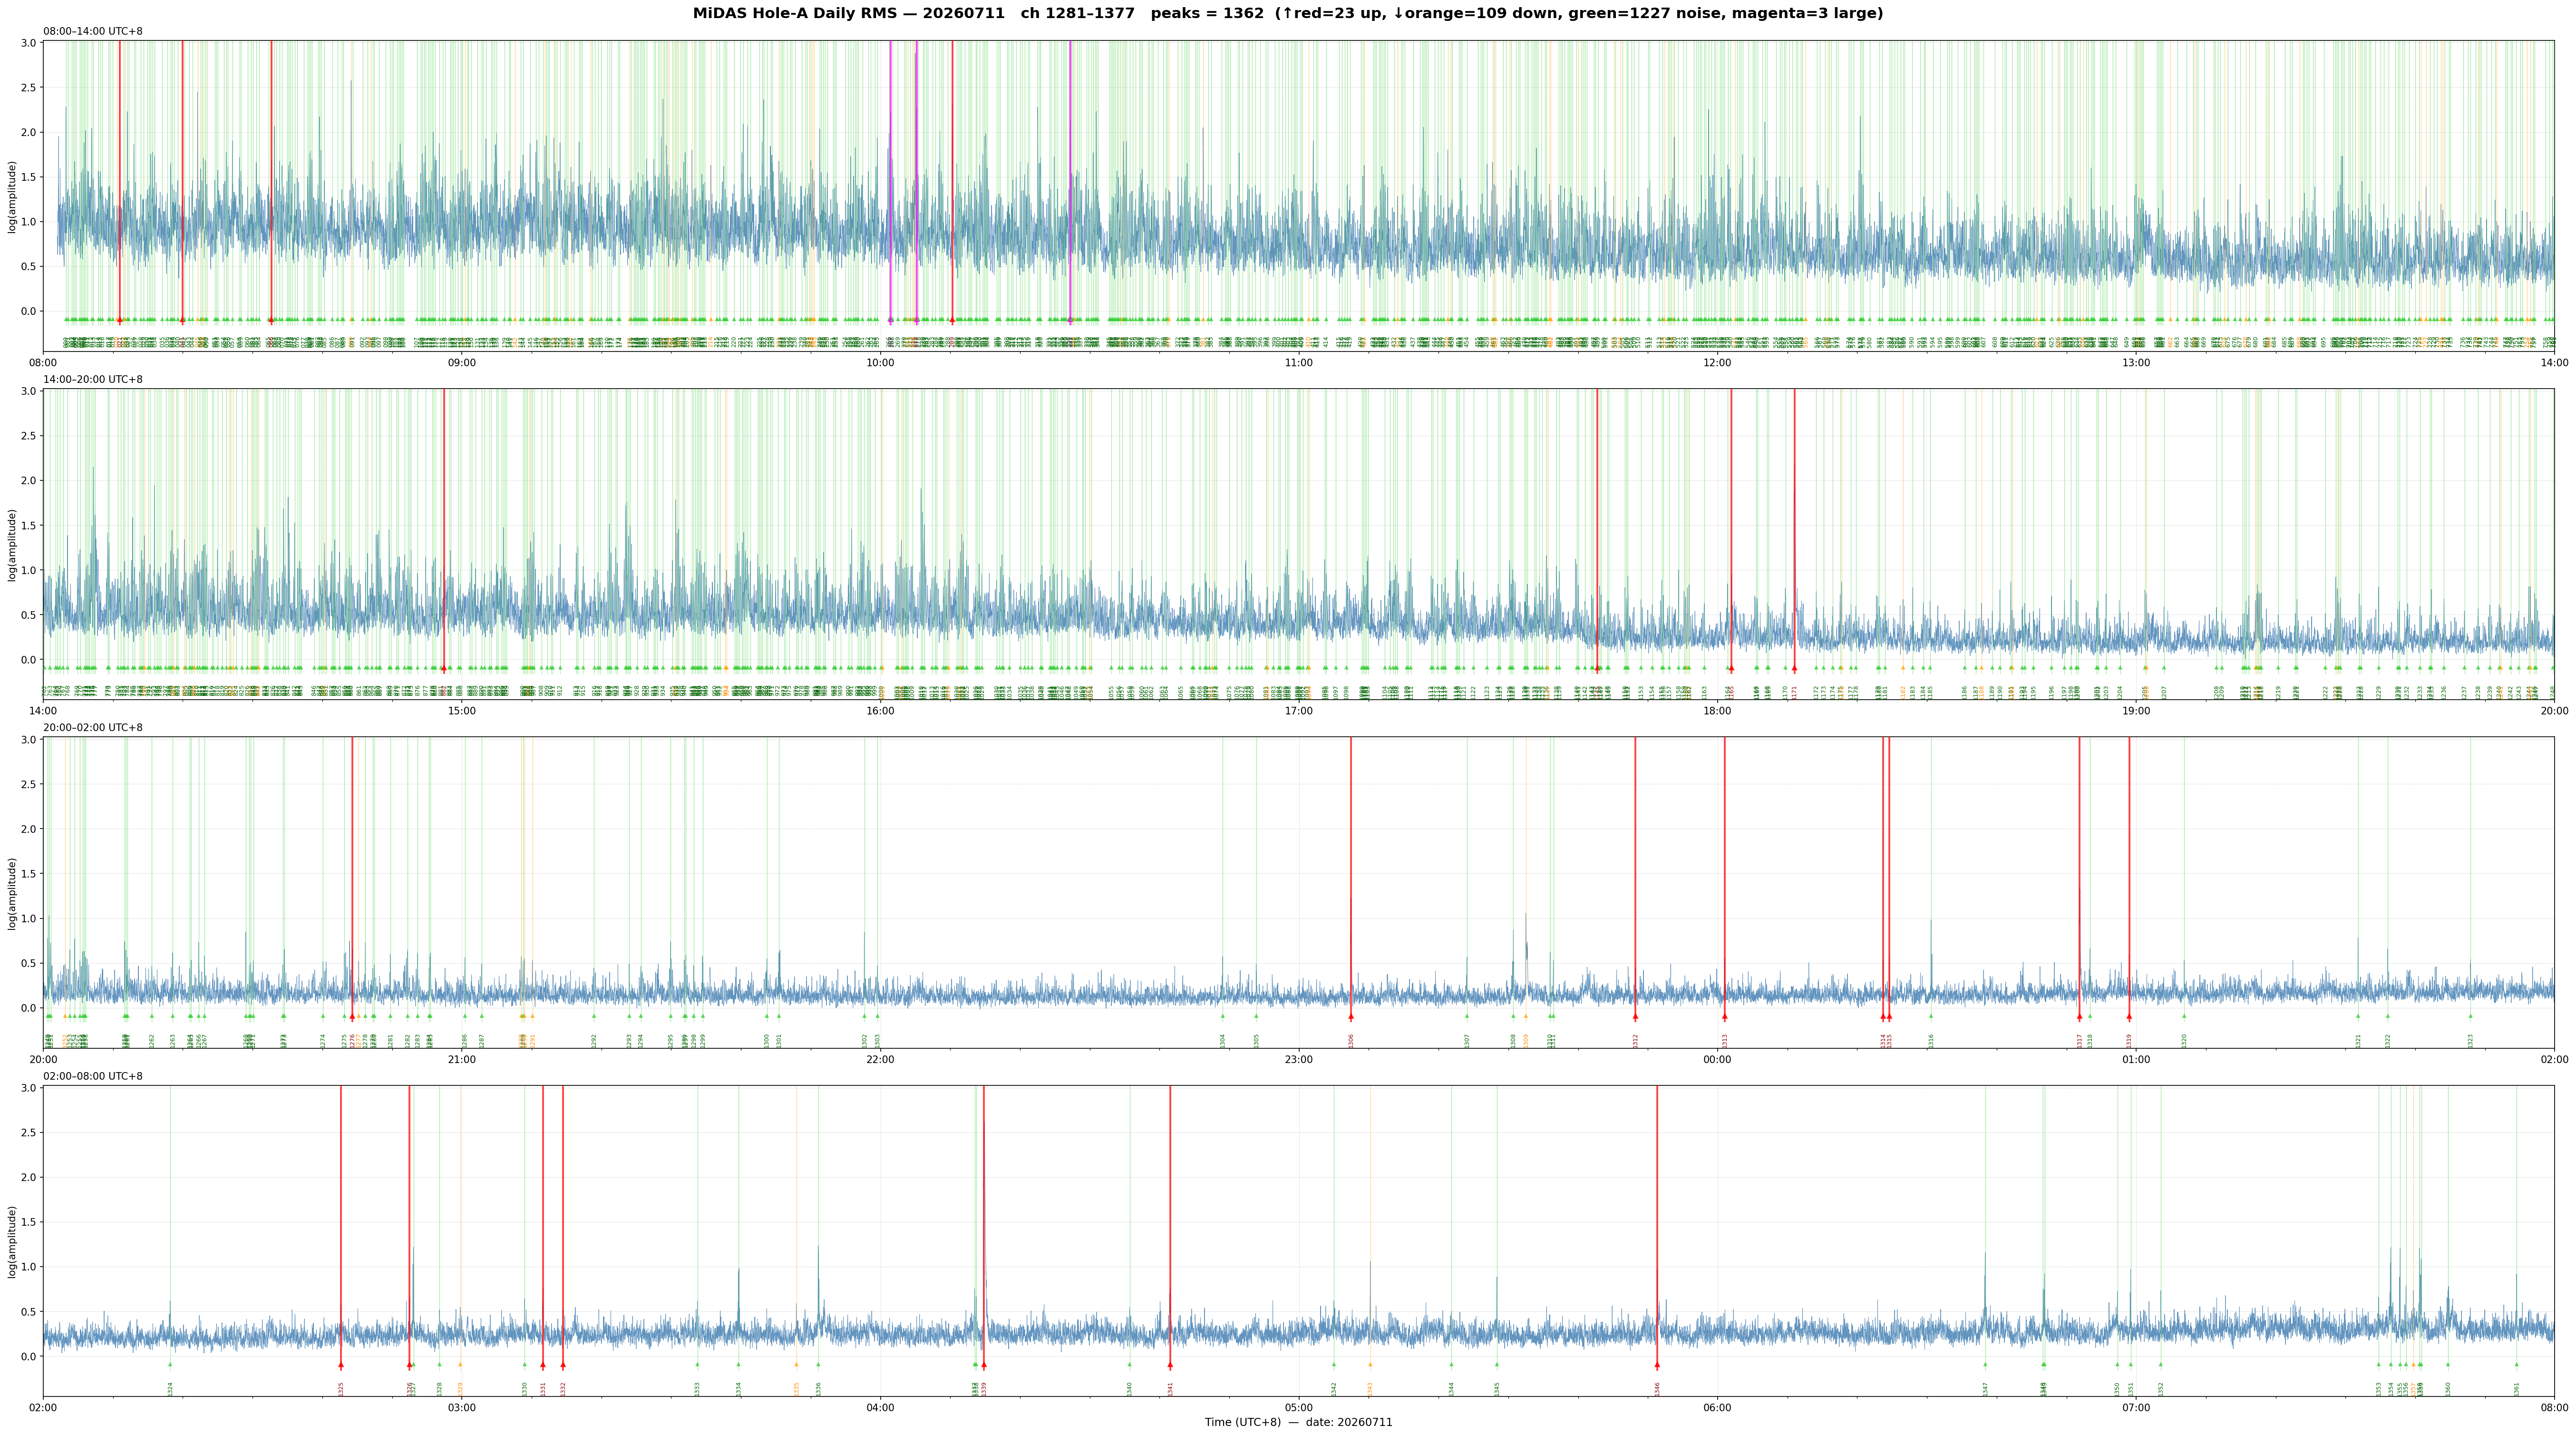Click the peak number label '1333'
The image size is (2576, 1435).
[x=697, y=1389]
